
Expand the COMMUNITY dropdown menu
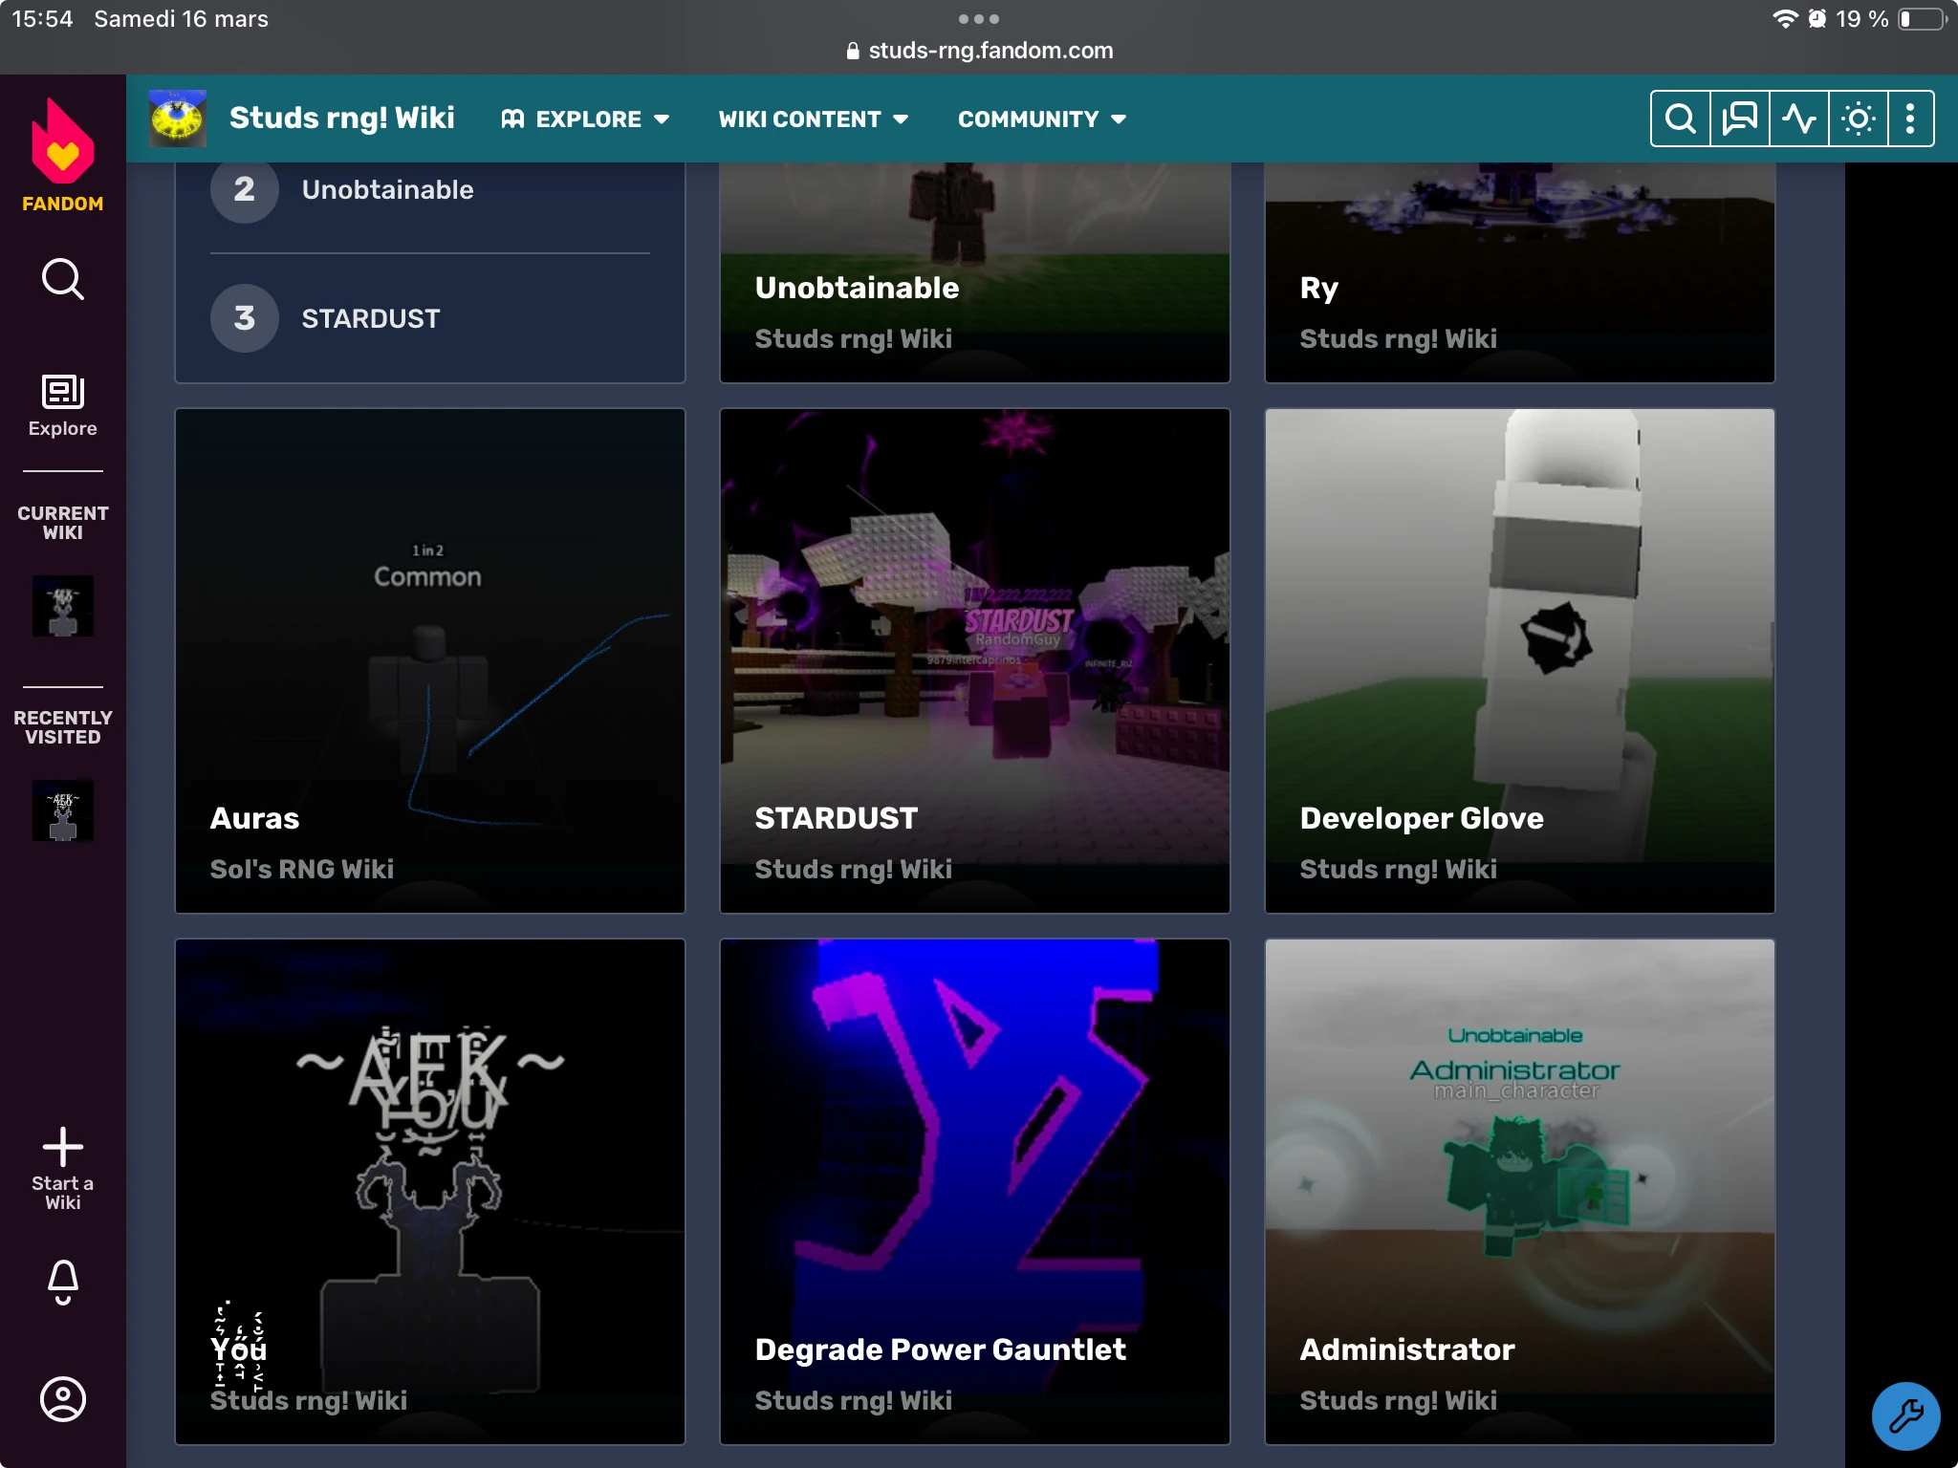(1042, 119)
